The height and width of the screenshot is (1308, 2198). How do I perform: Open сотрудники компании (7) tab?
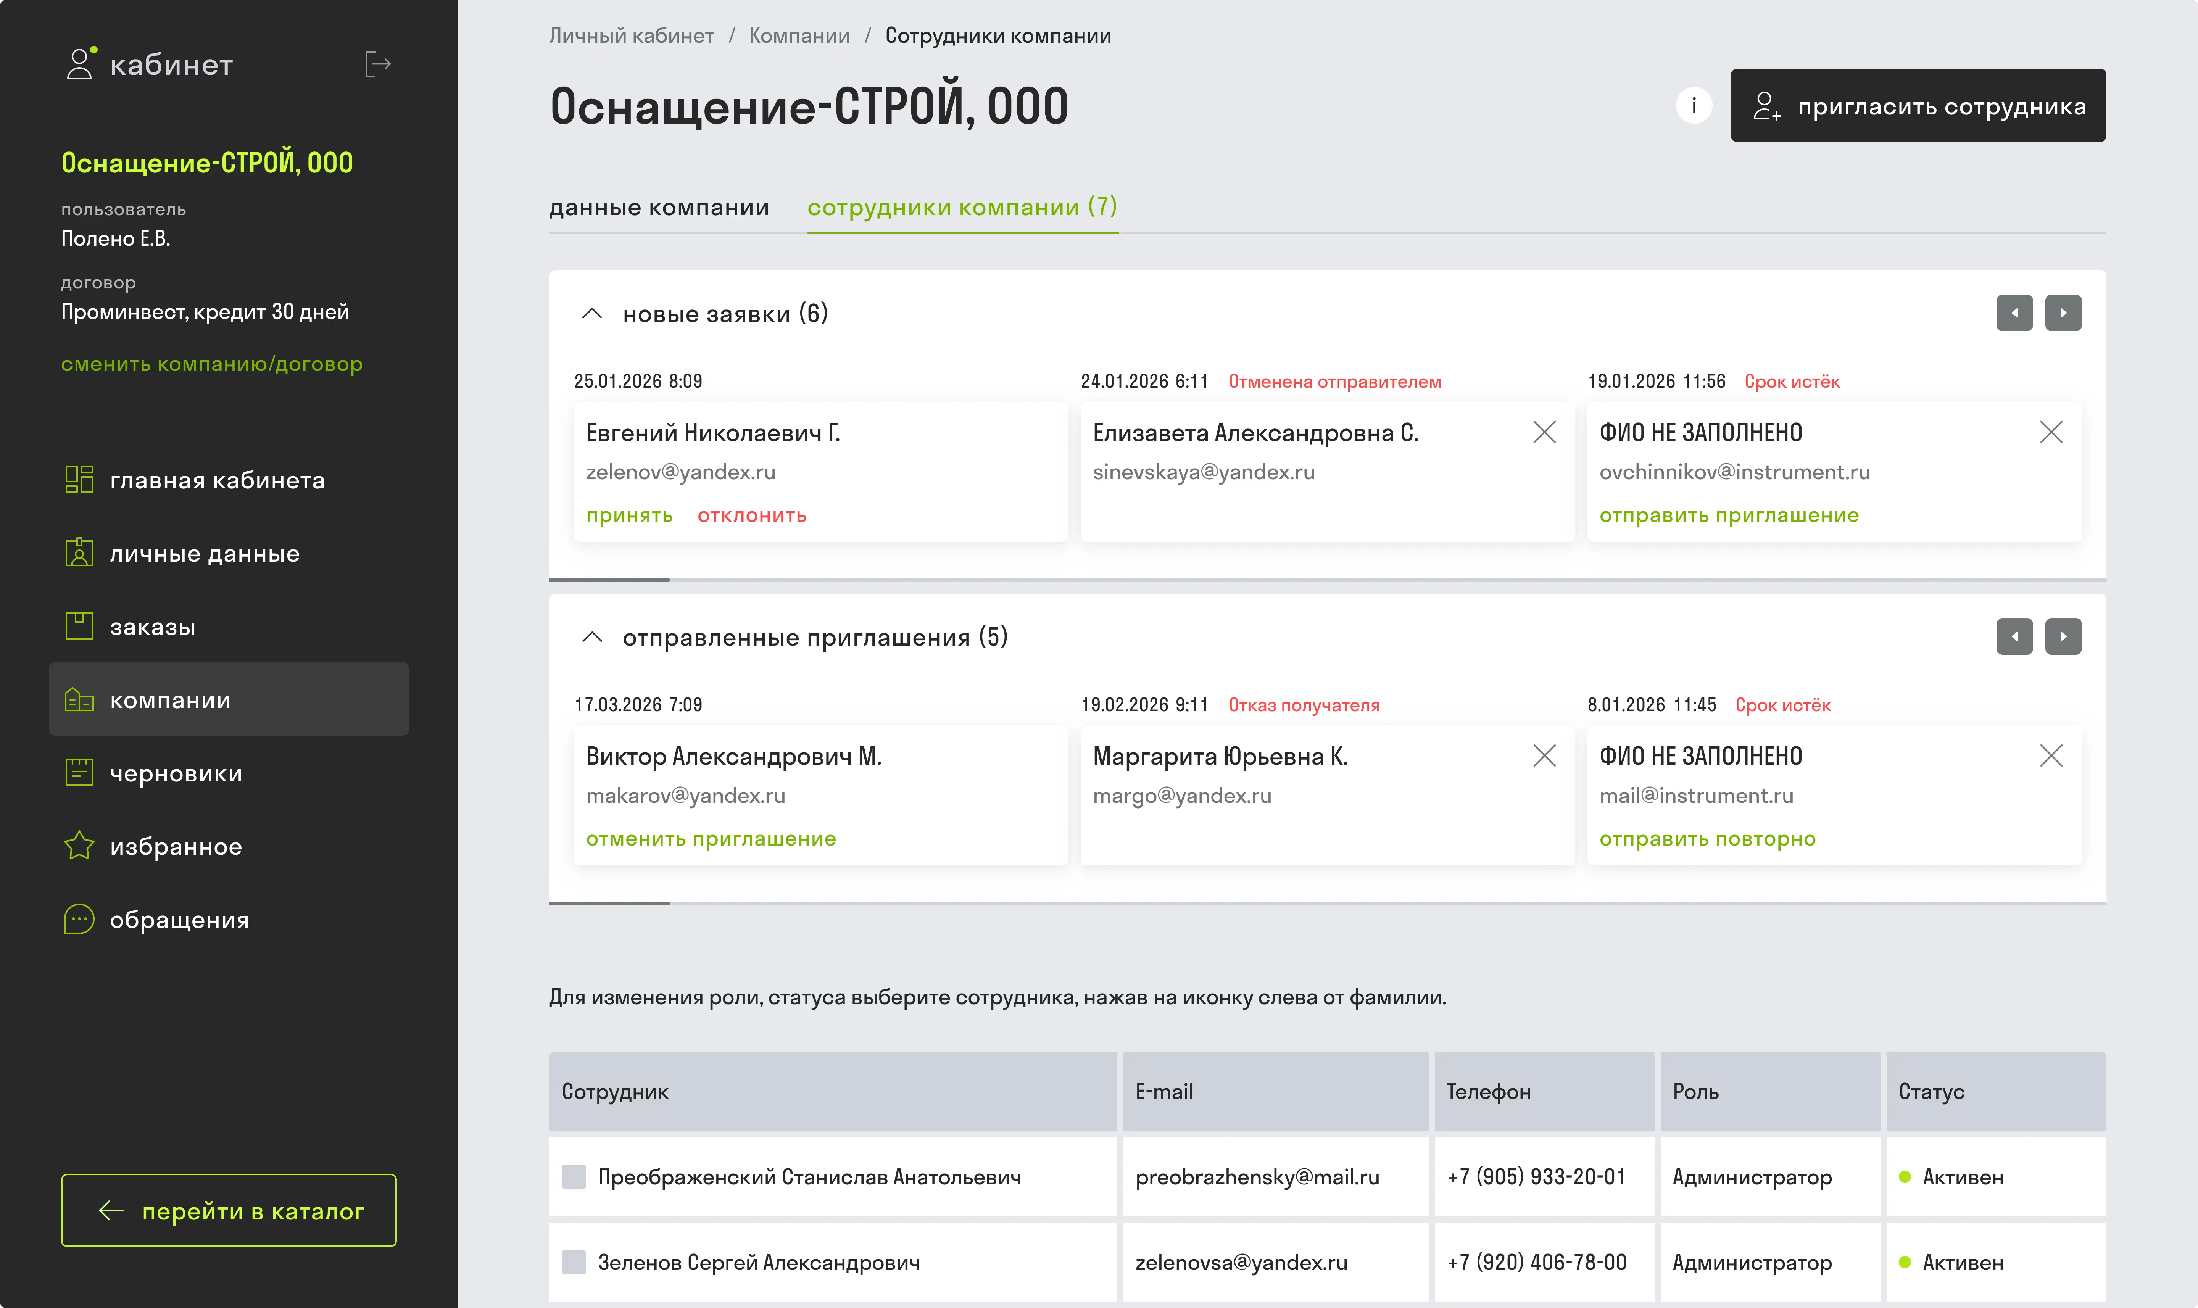(x=962, y=207)
